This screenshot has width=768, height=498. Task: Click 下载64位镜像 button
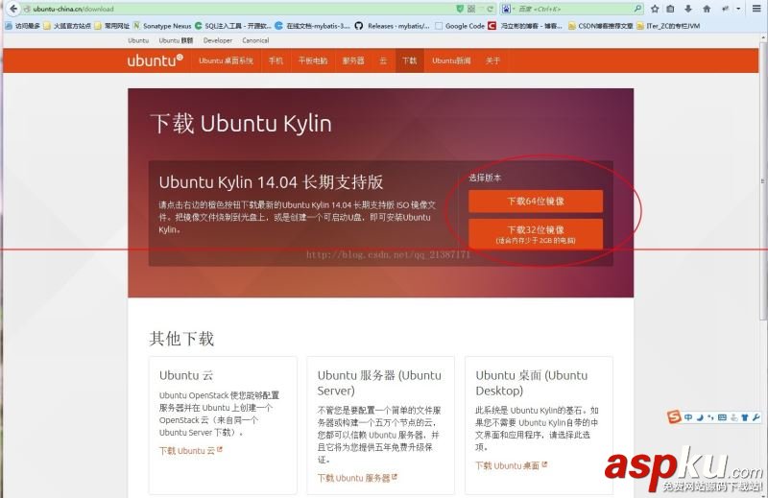[x=536, y=202]
